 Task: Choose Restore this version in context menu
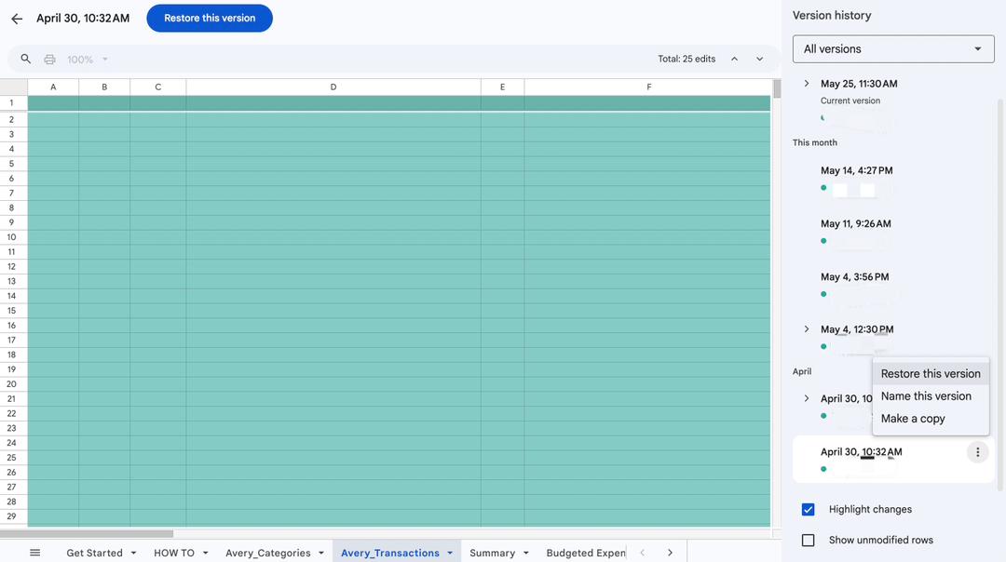click(x=931, y=374)
